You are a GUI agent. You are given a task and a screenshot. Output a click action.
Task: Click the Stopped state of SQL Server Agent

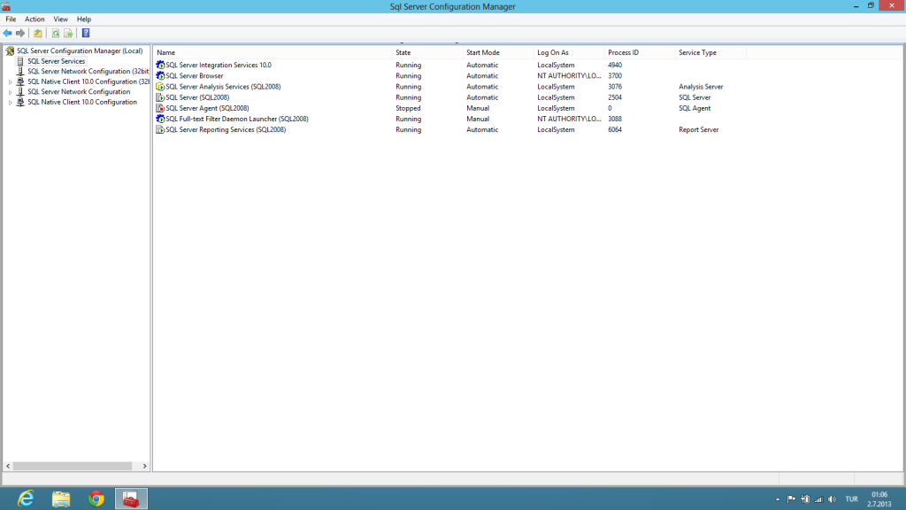(x=408, y=108)
